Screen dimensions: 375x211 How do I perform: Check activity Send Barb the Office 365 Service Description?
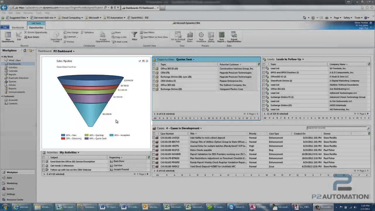(44, 161)
